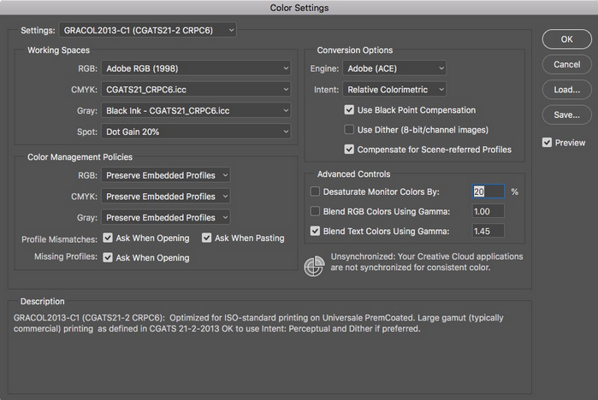Disable Blend Text Colors Using Gamma

(x=316, y=231)
